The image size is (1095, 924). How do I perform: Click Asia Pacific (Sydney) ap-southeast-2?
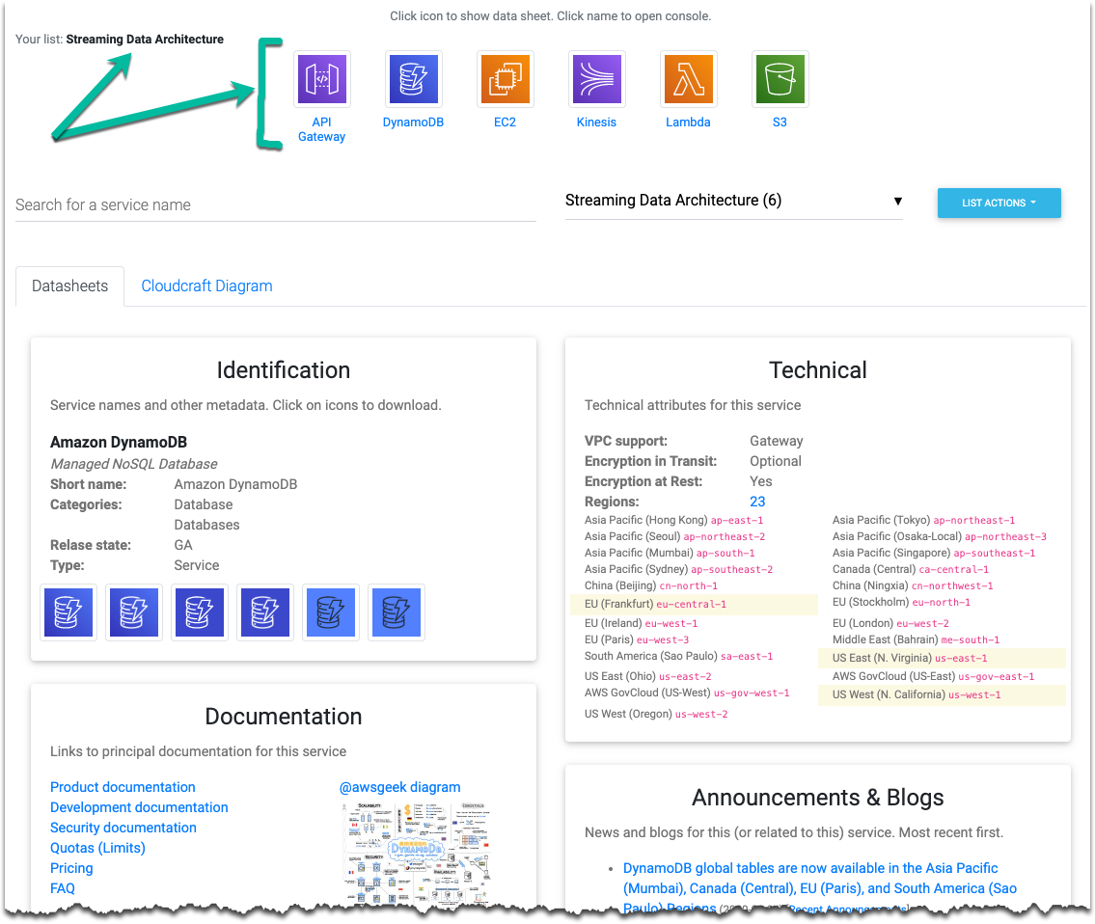(x=678, y=570)
